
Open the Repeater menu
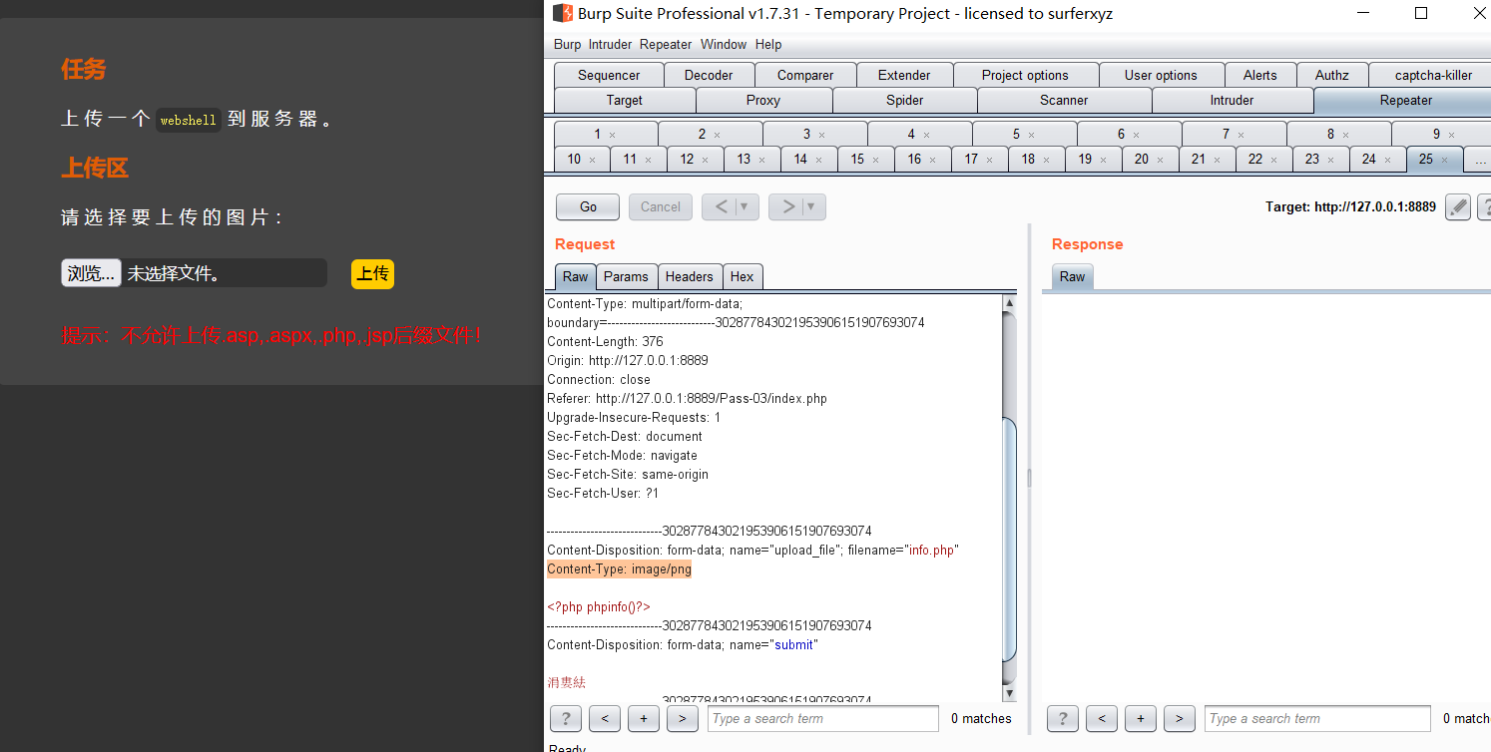pos(666,44)
